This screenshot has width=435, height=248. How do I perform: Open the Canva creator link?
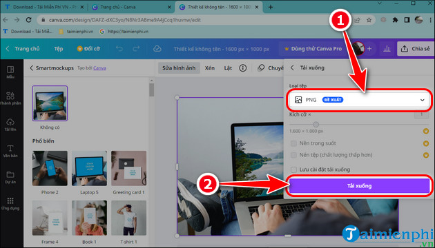(99, 68)
